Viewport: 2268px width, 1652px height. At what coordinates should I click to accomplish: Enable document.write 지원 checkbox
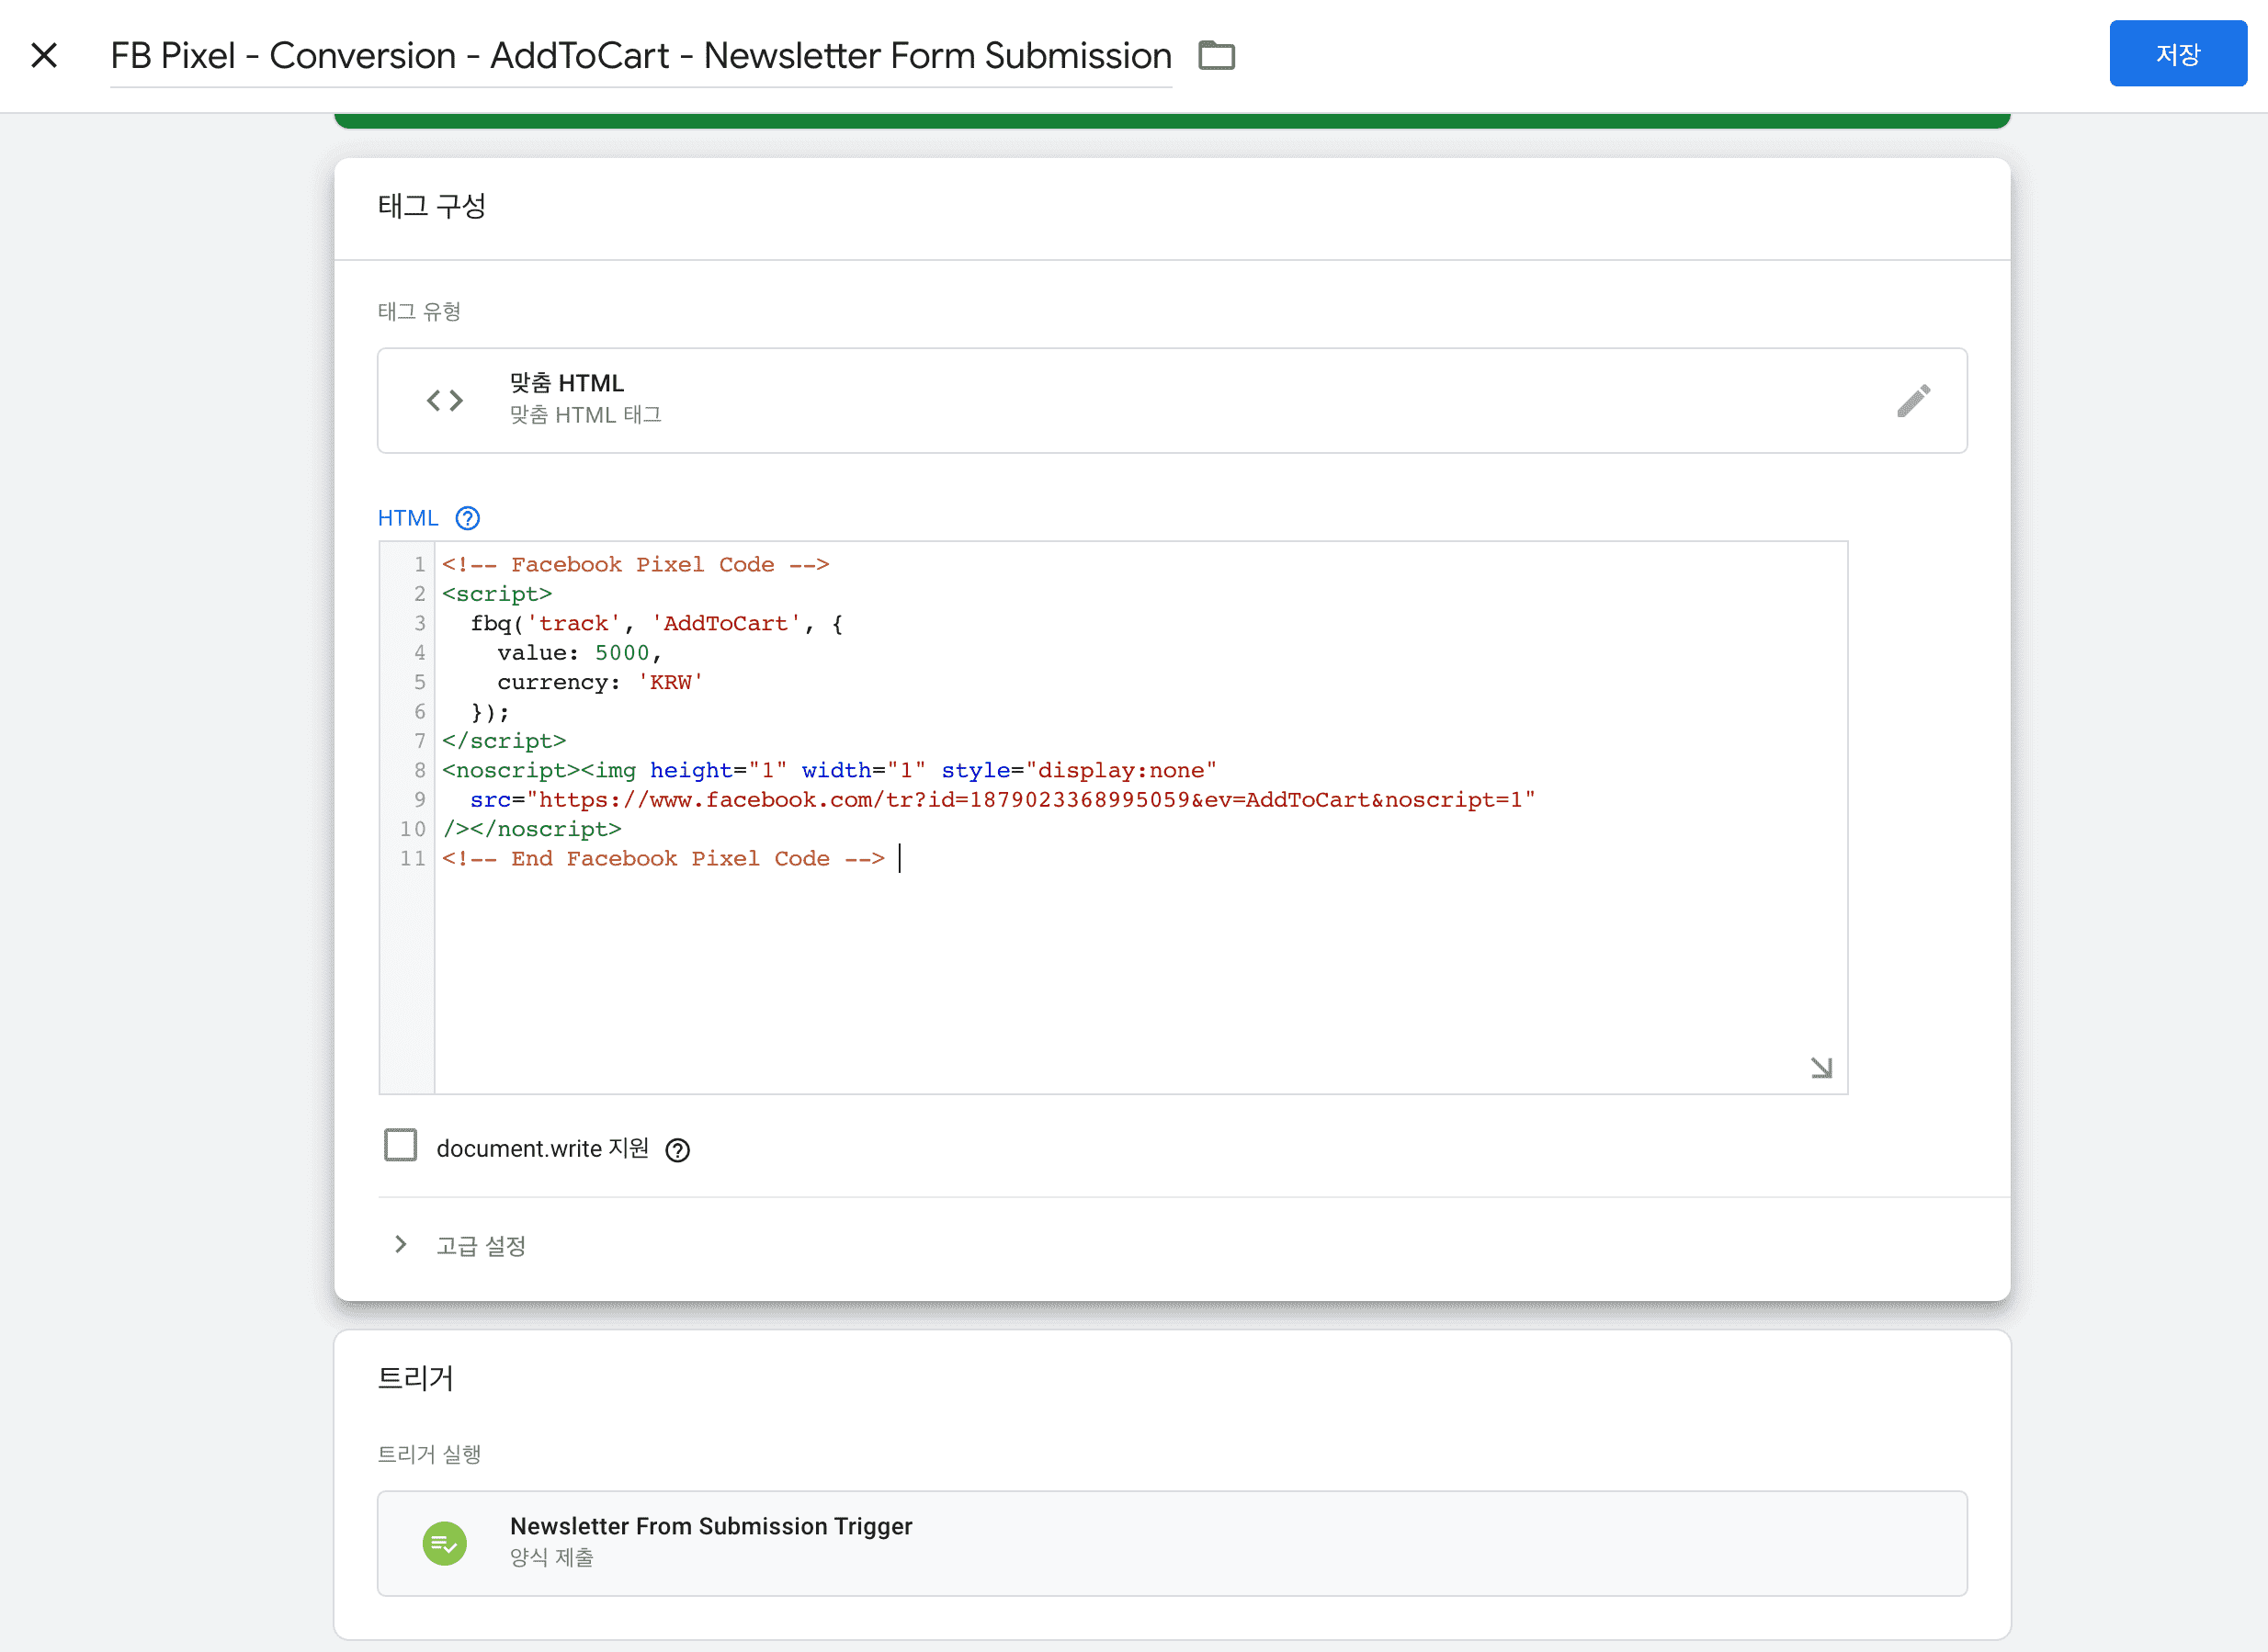pyautogui.click(x=401, y=1145)
